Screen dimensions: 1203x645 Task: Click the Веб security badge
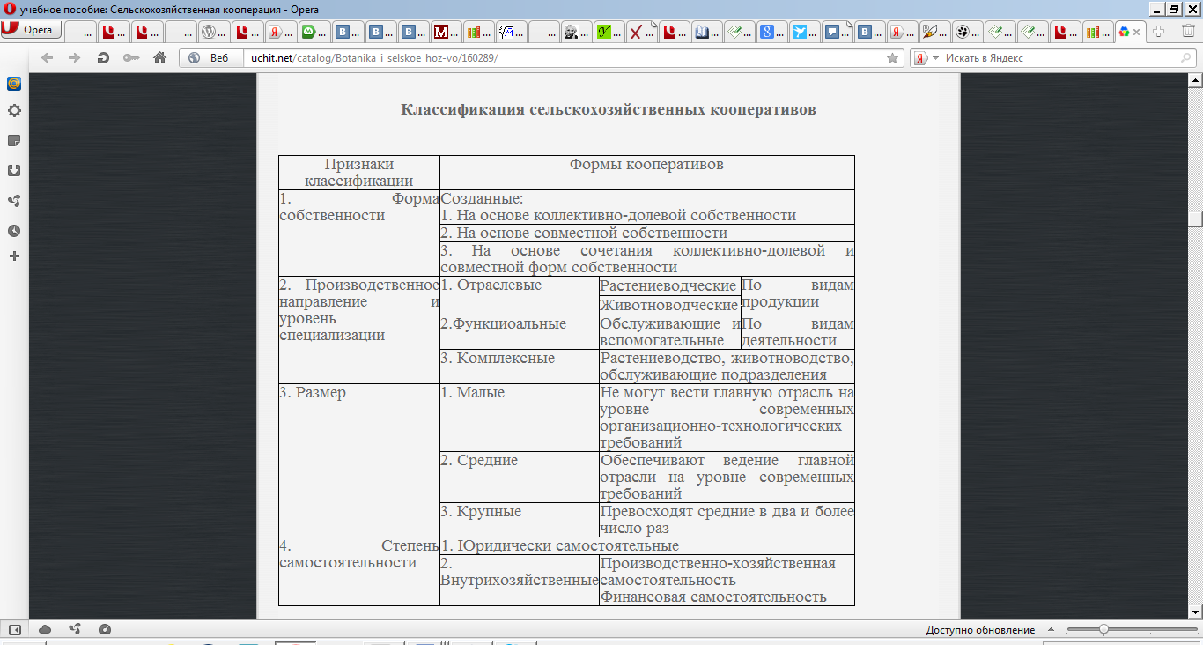pos(210,58)
